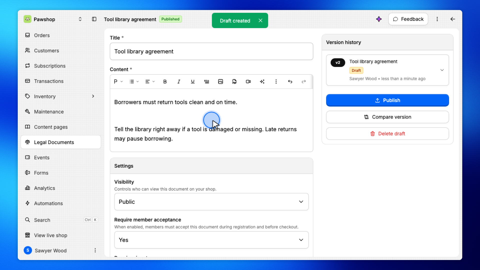Toggle underline formatting in editor
Screen dimensions: 480x270
pyautogui.click(x=193, y=81)
